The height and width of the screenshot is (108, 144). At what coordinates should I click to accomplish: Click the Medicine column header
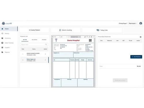109,41
